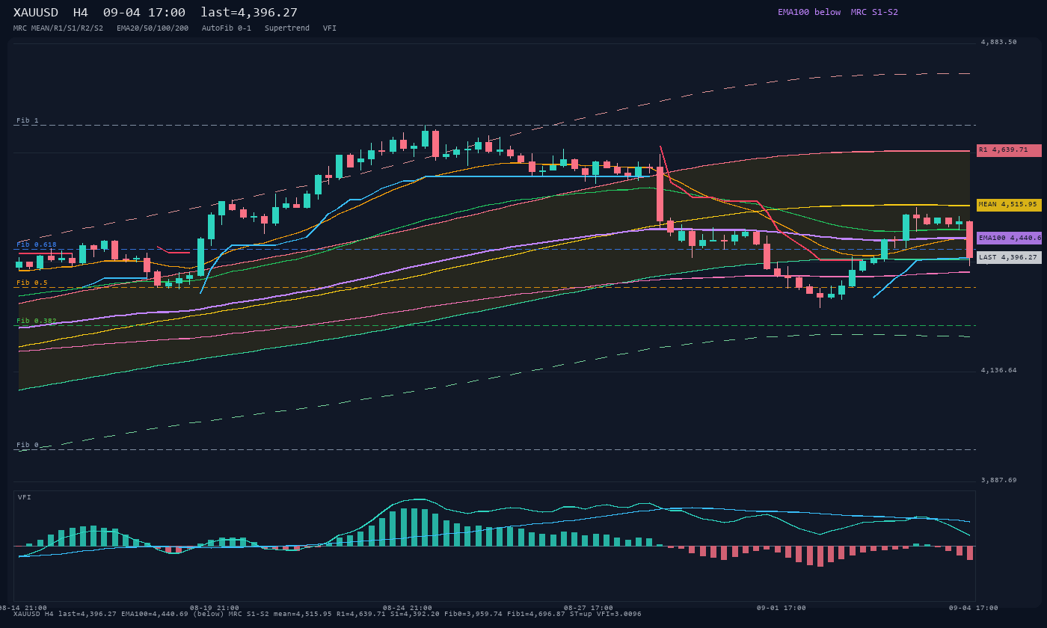Click the bottom status summary line
The image size is (1047, 628).
(328, 614)
